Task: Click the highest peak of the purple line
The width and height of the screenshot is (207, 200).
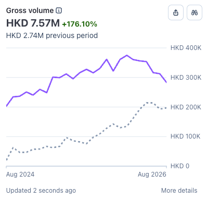Action: pos(127,55)
